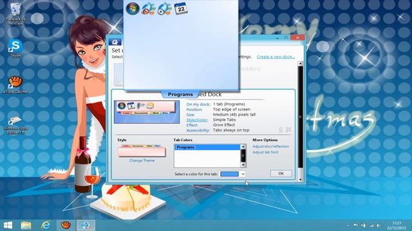Open the Accessibility setting link

click(198, 130)
